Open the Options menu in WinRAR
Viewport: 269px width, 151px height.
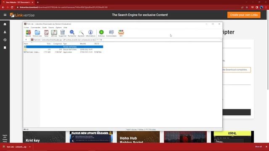(x=58, y=27)
